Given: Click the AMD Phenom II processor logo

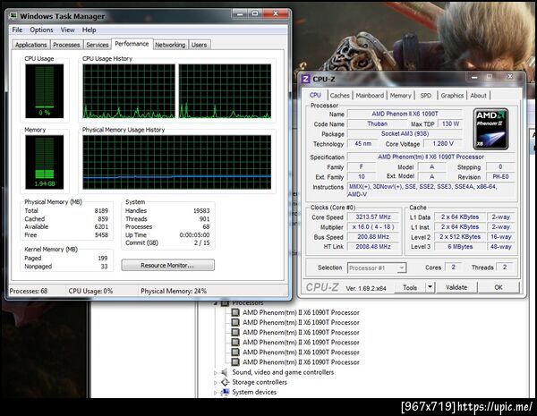Looking at the screenshot, I should (x=490, y=130).
